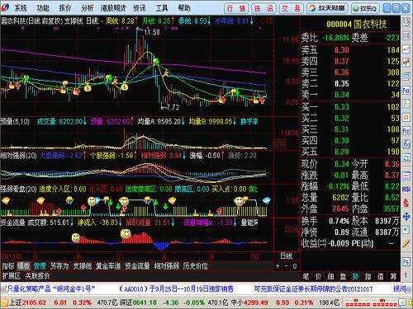
Task: Toggle the 扩展区 extension area
Action: point(11,276)
